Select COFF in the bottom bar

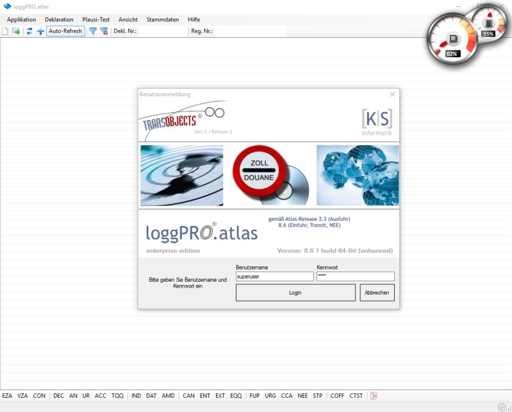[x=337, y=396]
